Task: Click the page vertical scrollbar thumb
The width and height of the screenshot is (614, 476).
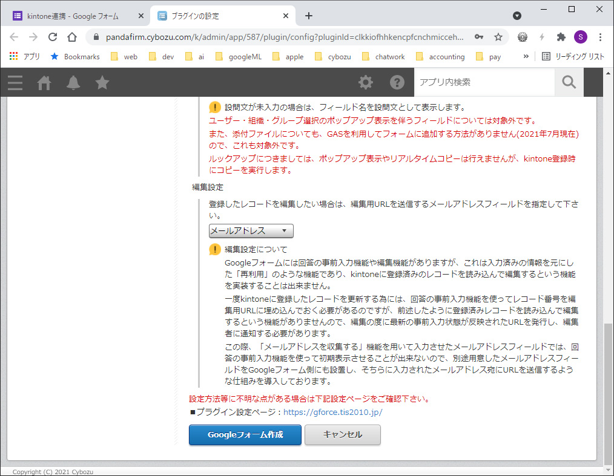Action: (x=609, y=393)
